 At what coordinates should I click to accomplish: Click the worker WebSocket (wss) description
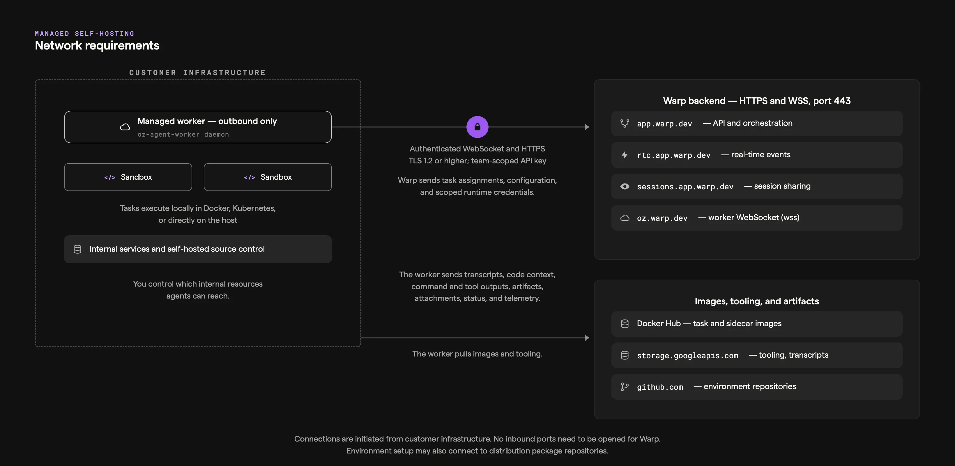click(x=754, y=218)
